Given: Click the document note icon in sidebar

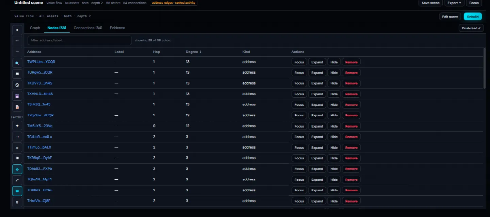Looking at the screenshot, I should [17, 107].
